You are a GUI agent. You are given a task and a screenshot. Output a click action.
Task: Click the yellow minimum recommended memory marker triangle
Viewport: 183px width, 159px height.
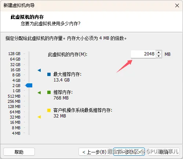pyautogui.click(x=39, y=117)
